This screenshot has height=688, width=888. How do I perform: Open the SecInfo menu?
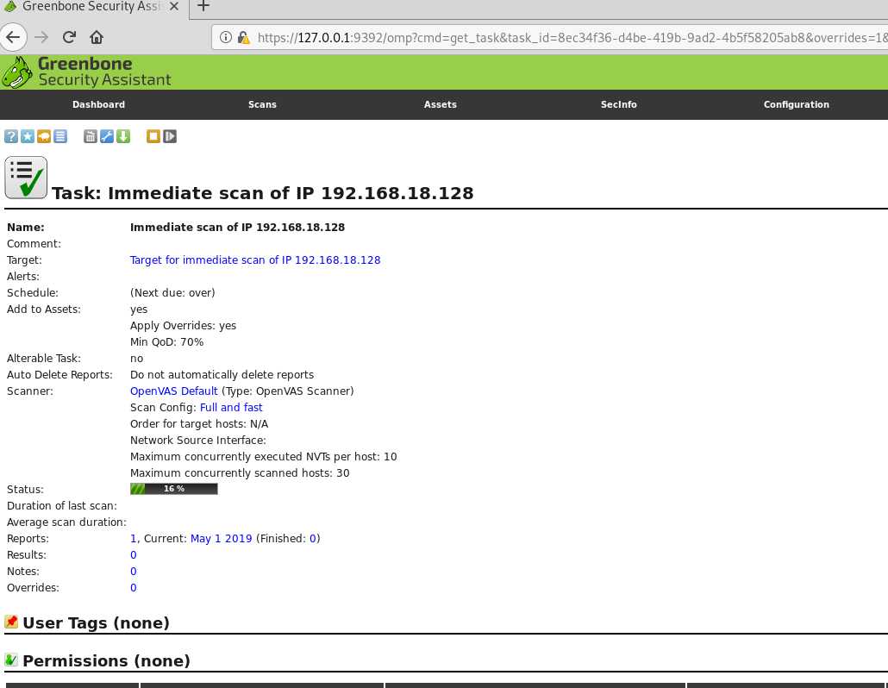[x=618, y=104]
